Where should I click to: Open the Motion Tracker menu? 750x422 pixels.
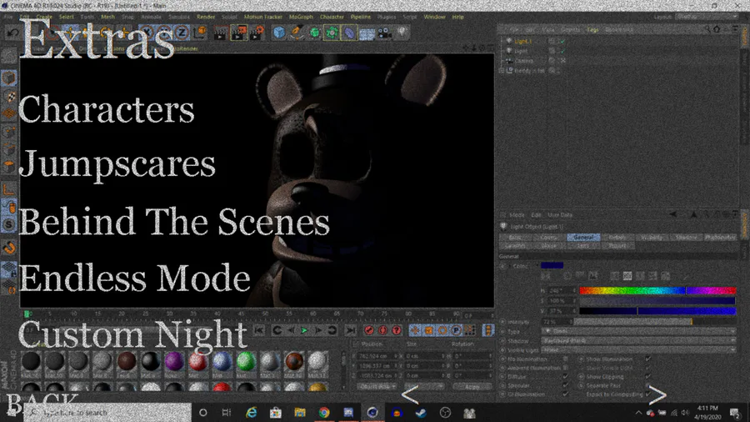tap(263, 17)
